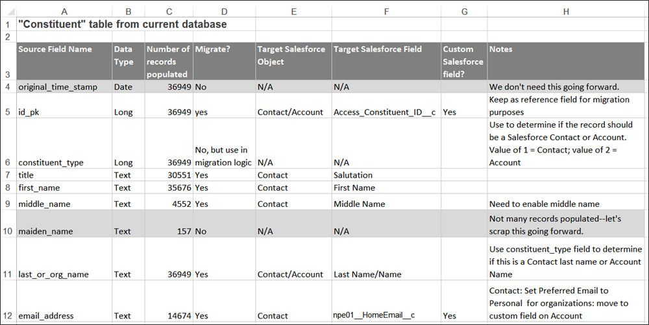Click the 35676 records cell
Screen dimensions: 649x325
click(x=169, y=187)
